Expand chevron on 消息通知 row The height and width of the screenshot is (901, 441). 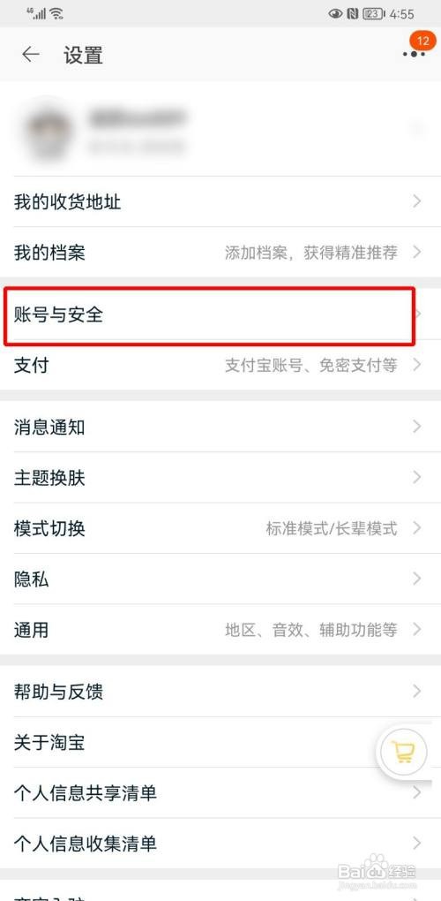pos(417,427)
